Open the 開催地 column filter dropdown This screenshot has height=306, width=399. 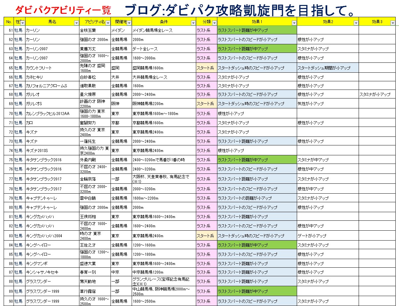tap(129, 23)
